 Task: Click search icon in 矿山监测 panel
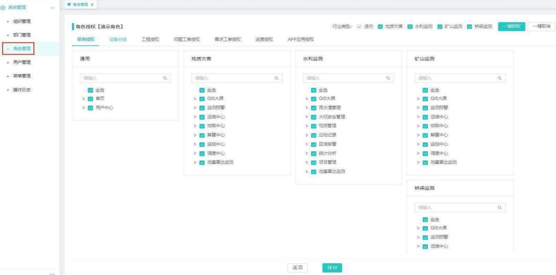(499, 78)
